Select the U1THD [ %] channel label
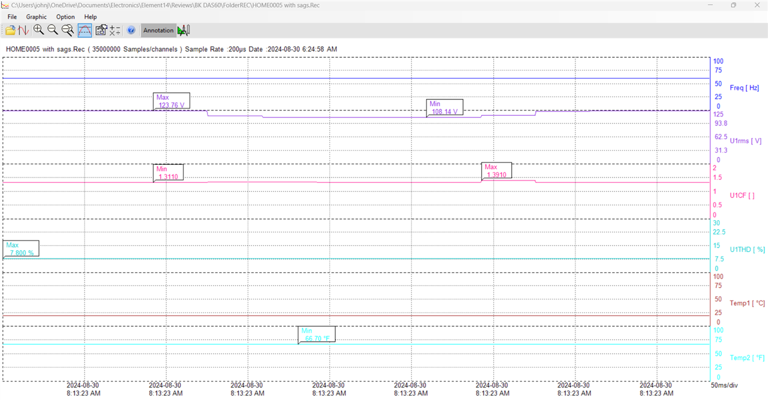 tap(747, 249)
